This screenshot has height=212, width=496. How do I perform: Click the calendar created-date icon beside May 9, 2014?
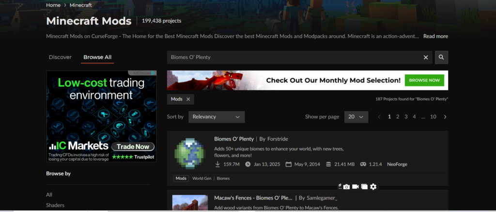(x=288, y=164)
